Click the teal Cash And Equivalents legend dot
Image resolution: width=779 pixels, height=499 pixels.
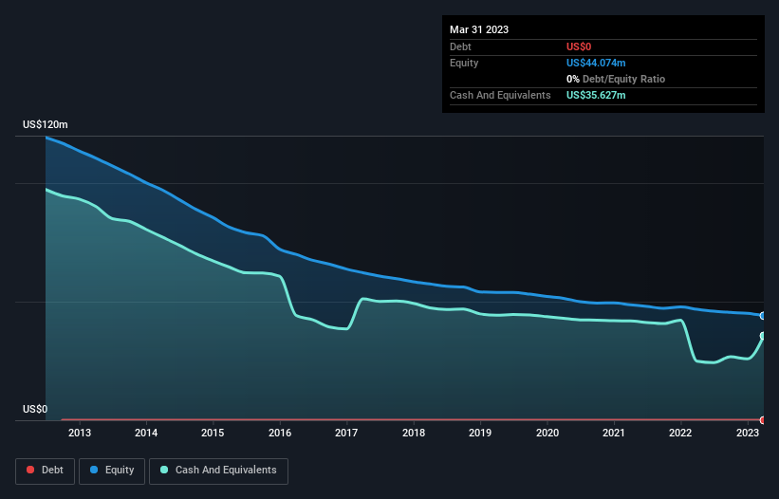coord(164,470)
